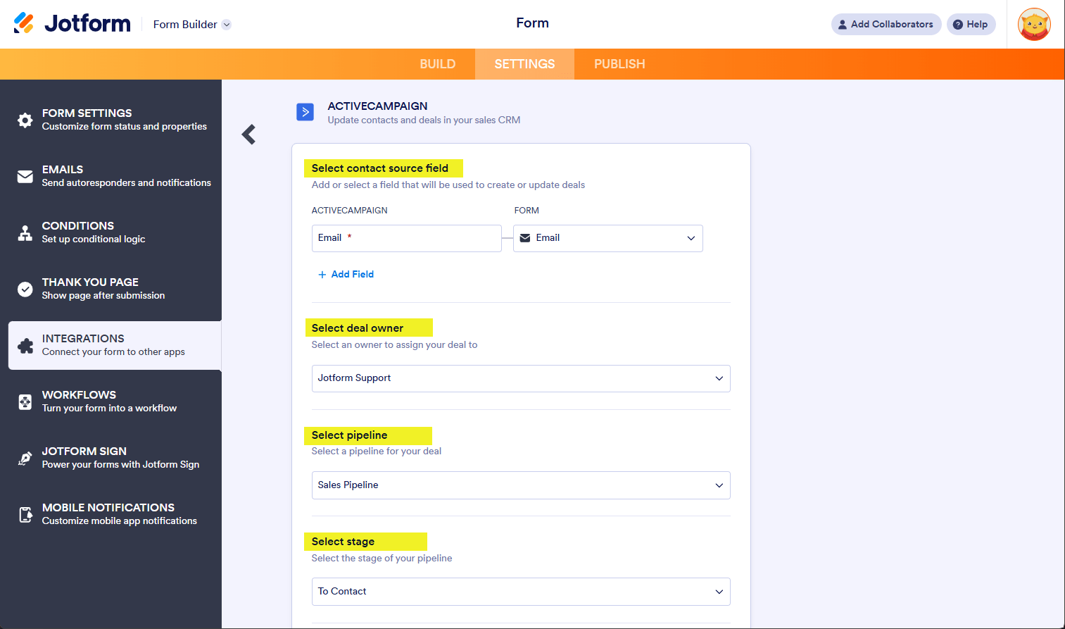Screen dimensions: 1065x629
Task: Click the Emails envelope icon
Action: [x=25, y=176]
